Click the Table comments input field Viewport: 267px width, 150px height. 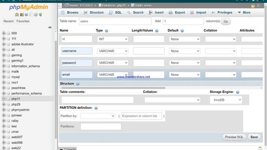pyautogui.click(x=97, y=100)
